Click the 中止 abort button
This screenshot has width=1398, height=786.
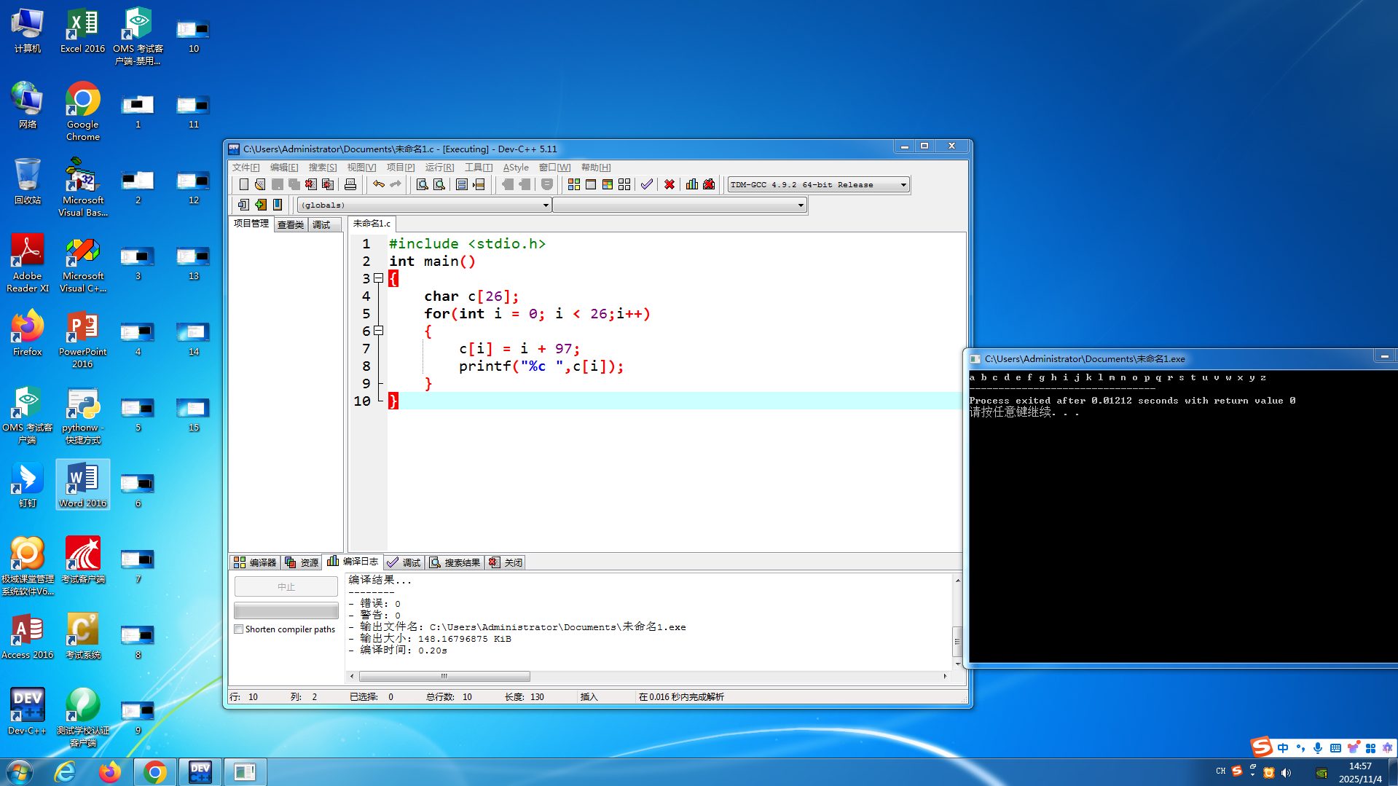[x=286, y=587]
